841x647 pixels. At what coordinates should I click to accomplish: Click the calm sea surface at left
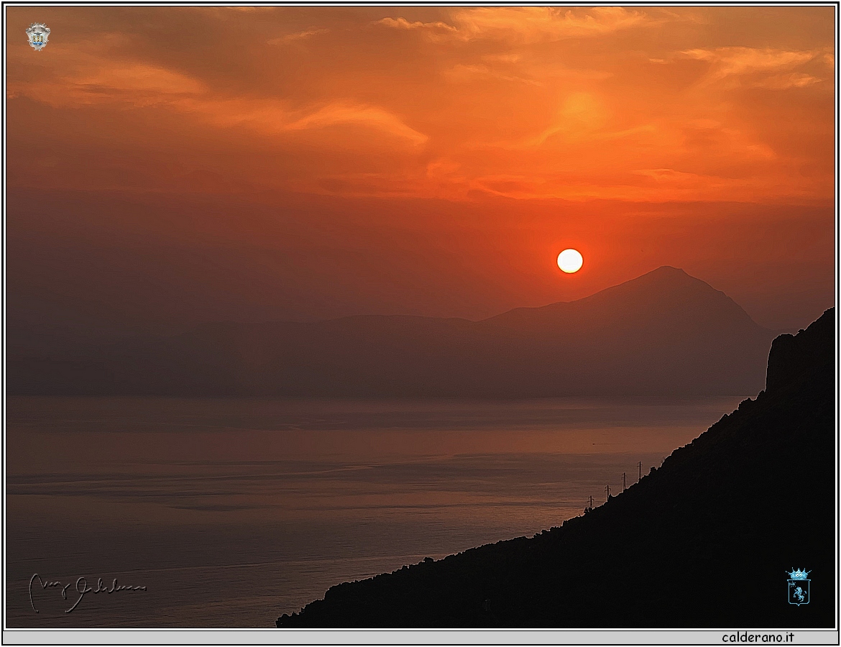pyautogui.click(x=144, y=503)
